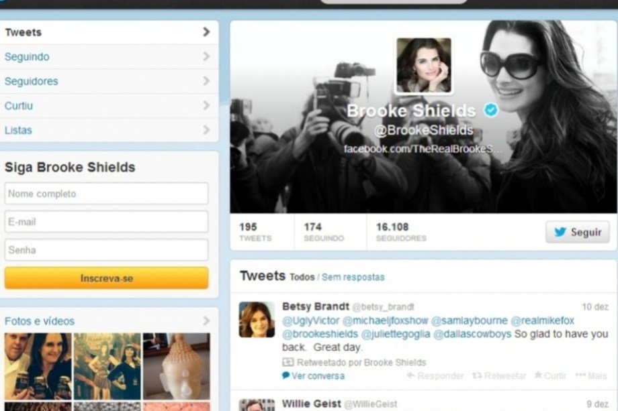Click the Seguir follow button
This screenshot has height=411, width=618.
pyautogui.click(x=578, y=232)
